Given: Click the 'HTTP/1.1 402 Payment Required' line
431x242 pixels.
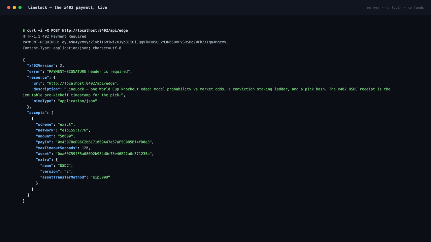Looking at the screenshot, I should (x=54, y=36).
